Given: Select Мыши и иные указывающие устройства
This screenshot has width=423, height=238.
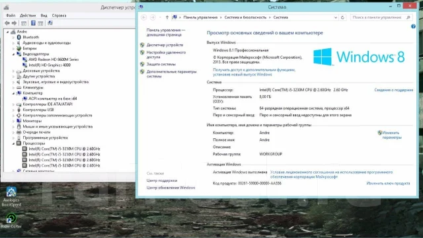Looking at the screenshot, I should 58,126.
